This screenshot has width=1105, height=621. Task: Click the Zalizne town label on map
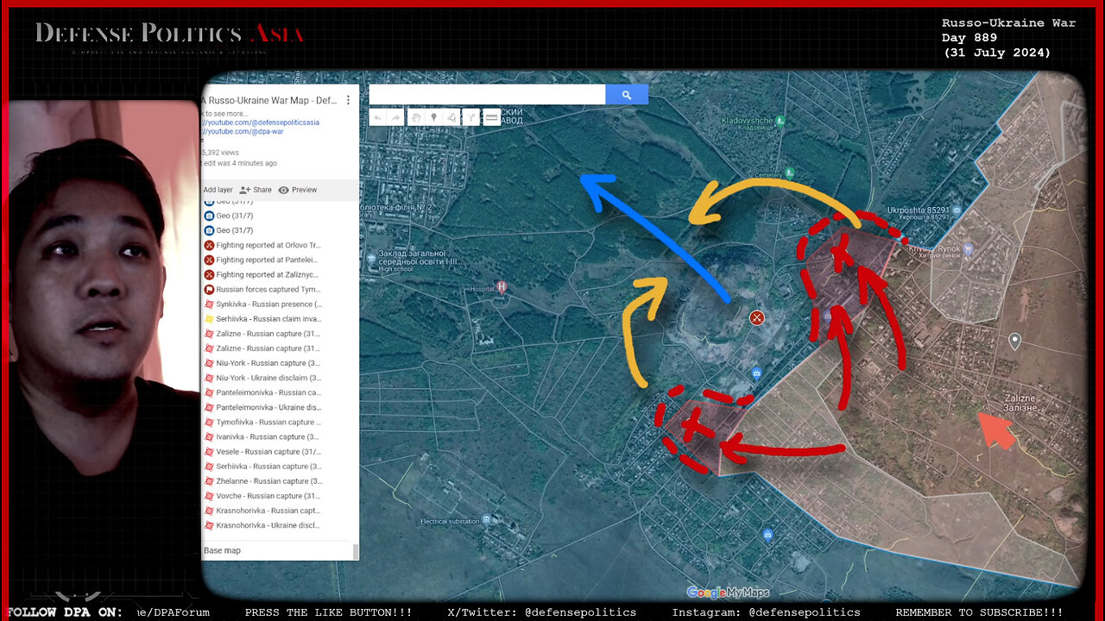[1020, 403]
